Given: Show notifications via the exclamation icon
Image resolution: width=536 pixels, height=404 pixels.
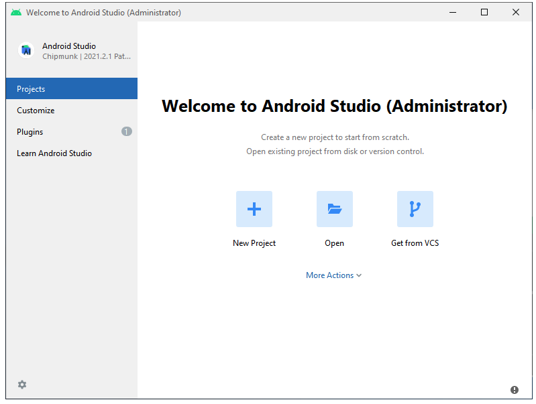Looking at the screenshot, I should [515, 390].
